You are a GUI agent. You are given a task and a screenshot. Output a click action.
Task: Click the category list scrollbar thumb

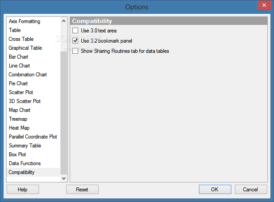[x=64, y=113]
